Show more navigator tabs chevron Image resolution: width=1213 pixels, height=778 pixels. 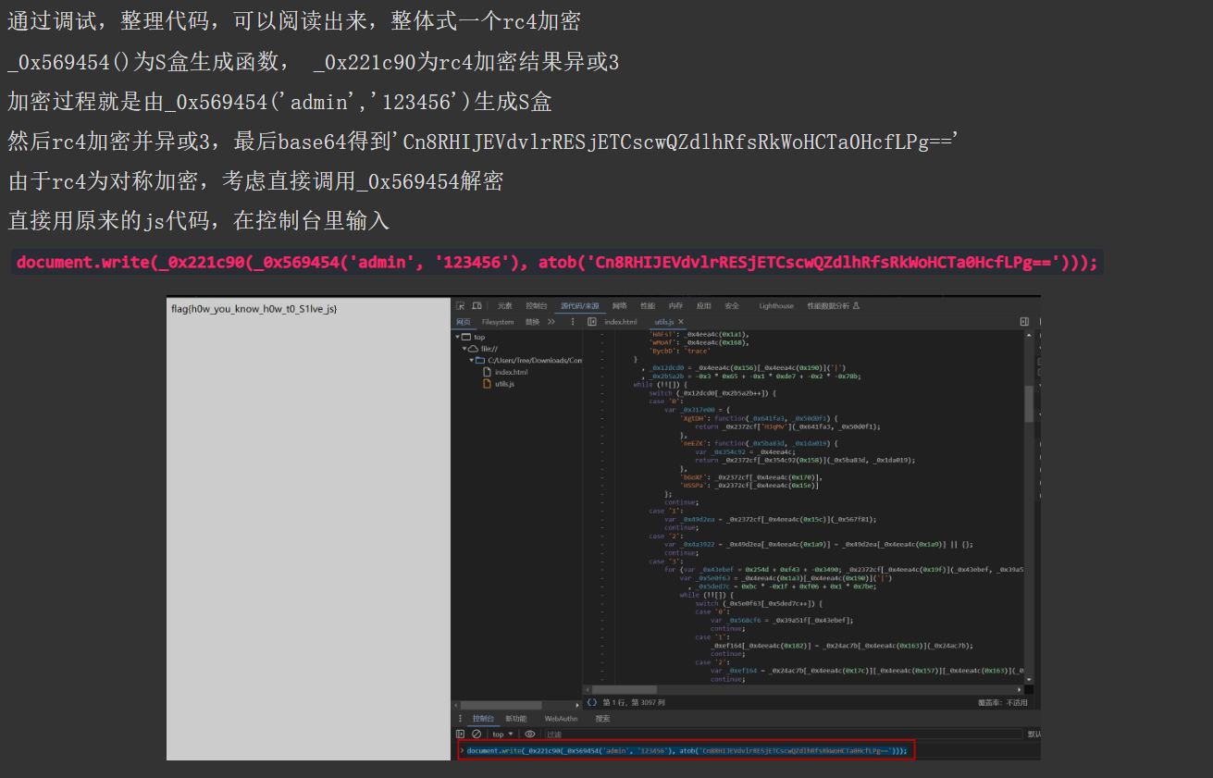(551, 321)
